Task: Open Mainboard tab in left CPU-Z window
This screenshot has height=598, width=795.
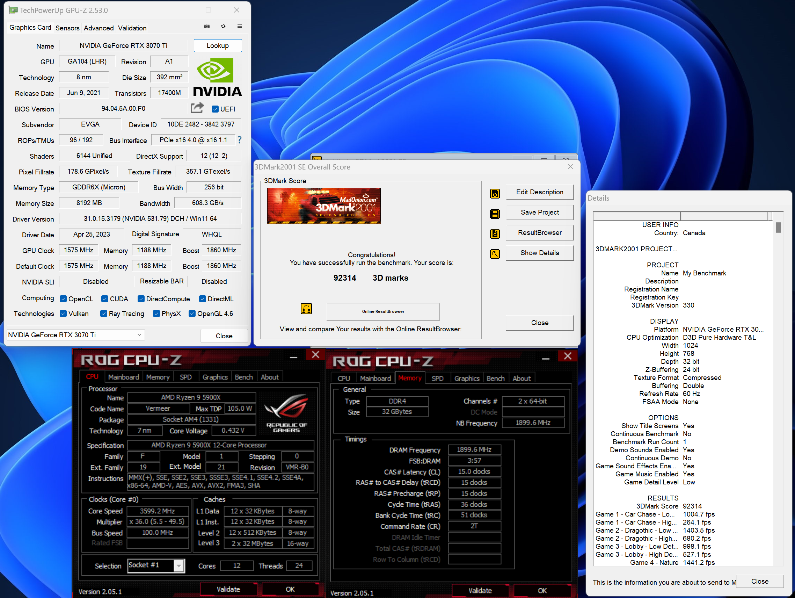Action: pyautogui.click(x=124, y=377)
